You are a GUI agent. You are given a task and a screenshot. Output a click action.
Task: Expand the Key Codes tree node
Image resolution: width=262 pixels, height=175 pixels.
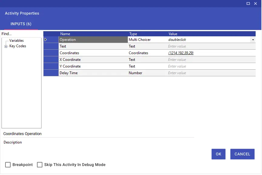(6, 46)
